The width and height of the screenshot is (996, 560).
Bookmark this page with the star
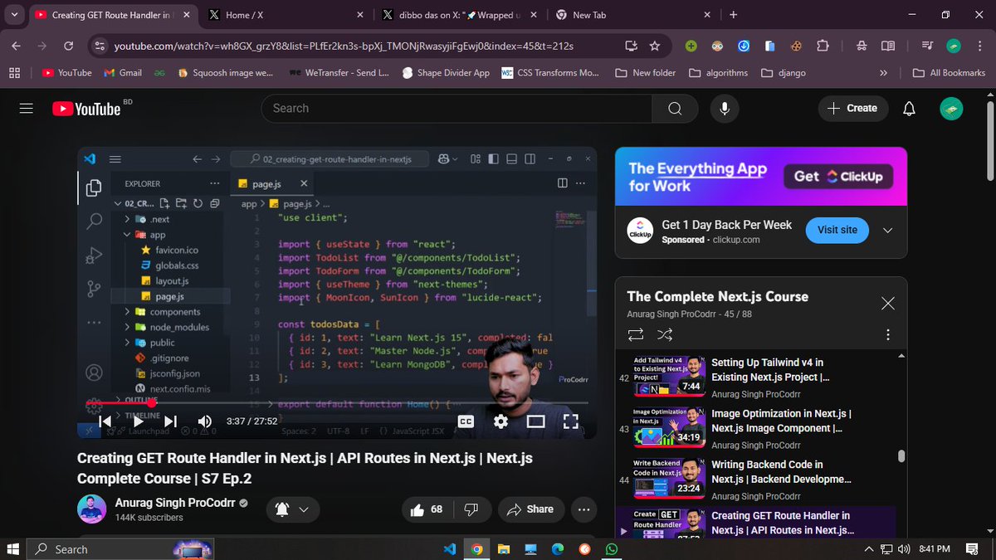pyautogui.click(x=655, y=46)
